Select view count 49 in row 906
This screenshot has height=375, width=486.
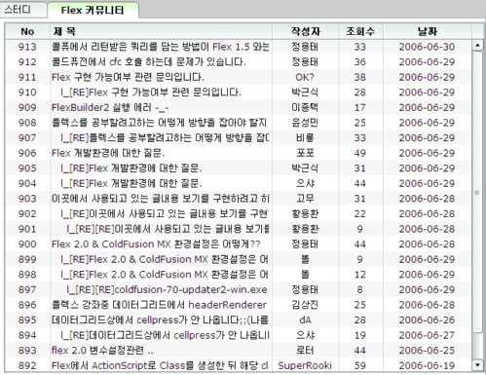pyautogui.click(x=360, y=153)
